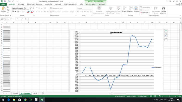The image size is (182, 102).
Task: Collapse the ribbon with the chevron
Action: (x=180, y=15)
